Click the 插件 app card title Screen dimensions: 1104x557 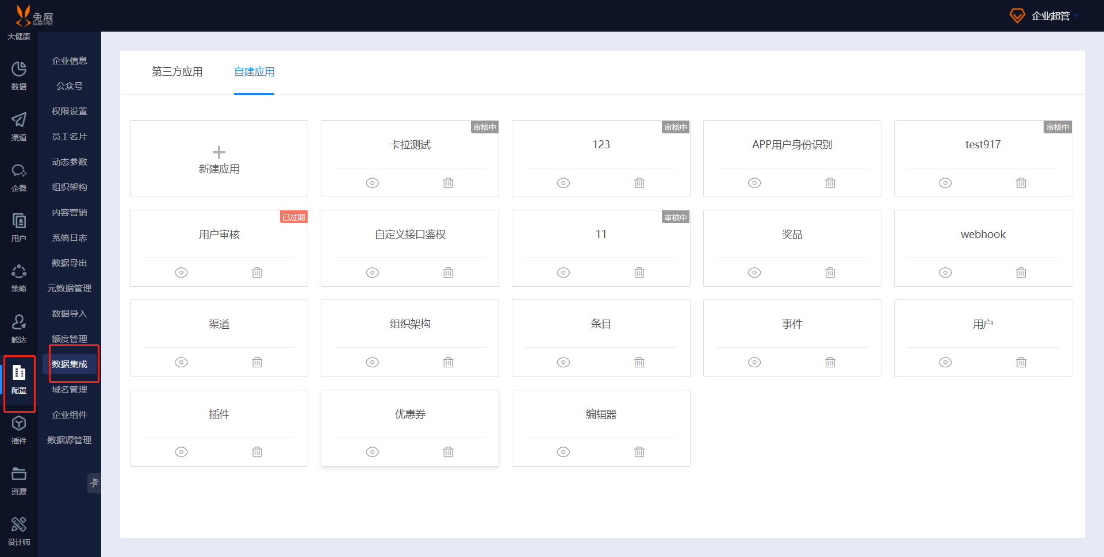219,414
